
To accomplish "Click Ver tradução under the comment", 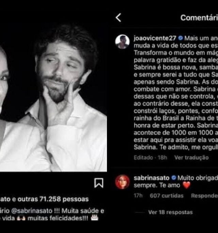I will click(191, 157).
